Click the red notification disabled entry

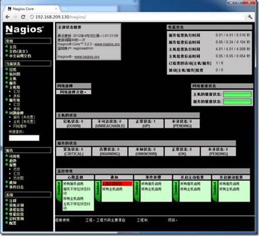(x=117, y=184)
